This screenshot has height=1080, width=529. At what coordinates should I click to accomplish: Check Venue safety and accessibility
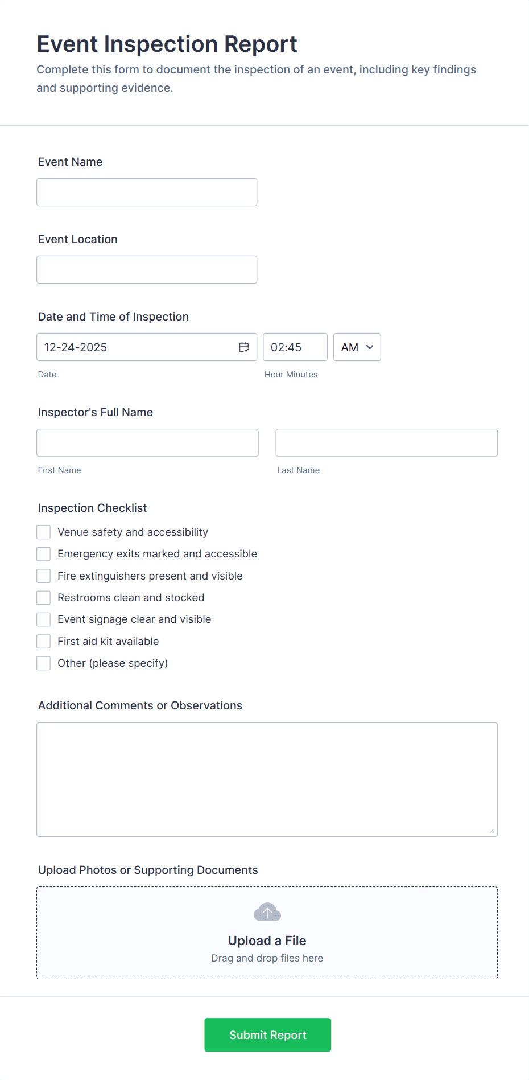coord(44,532)
